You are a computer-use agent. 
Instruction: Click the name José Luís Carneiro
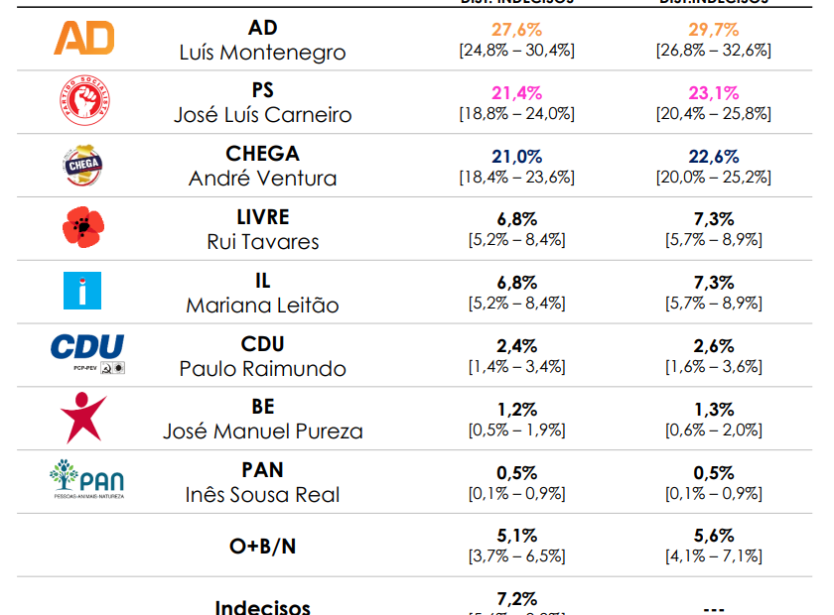click(x=263, y=115)
